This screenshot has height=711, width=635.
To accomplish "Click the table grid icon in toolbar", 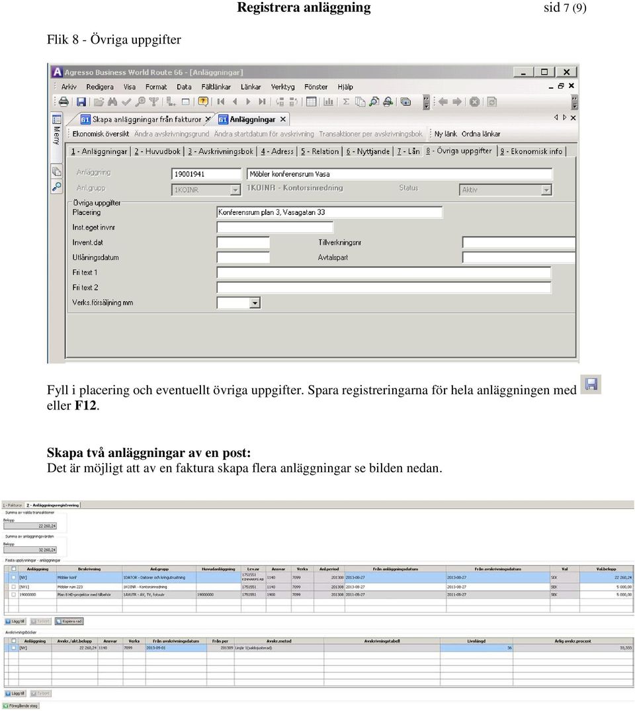I will click(311, 102).
